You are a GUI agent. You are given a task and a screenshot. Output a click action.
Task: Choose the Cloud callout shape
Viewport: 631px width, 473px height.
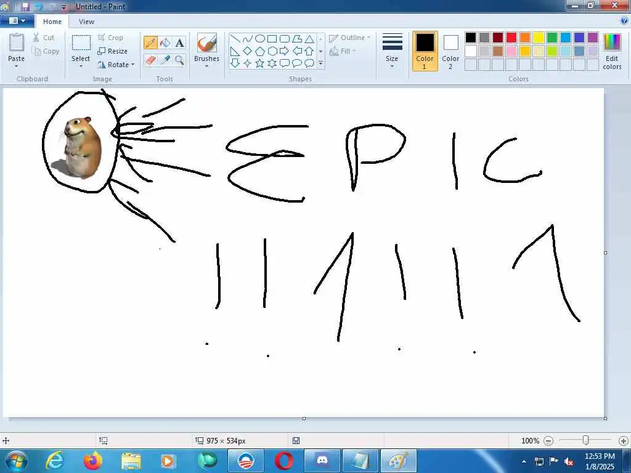point(309,63)
